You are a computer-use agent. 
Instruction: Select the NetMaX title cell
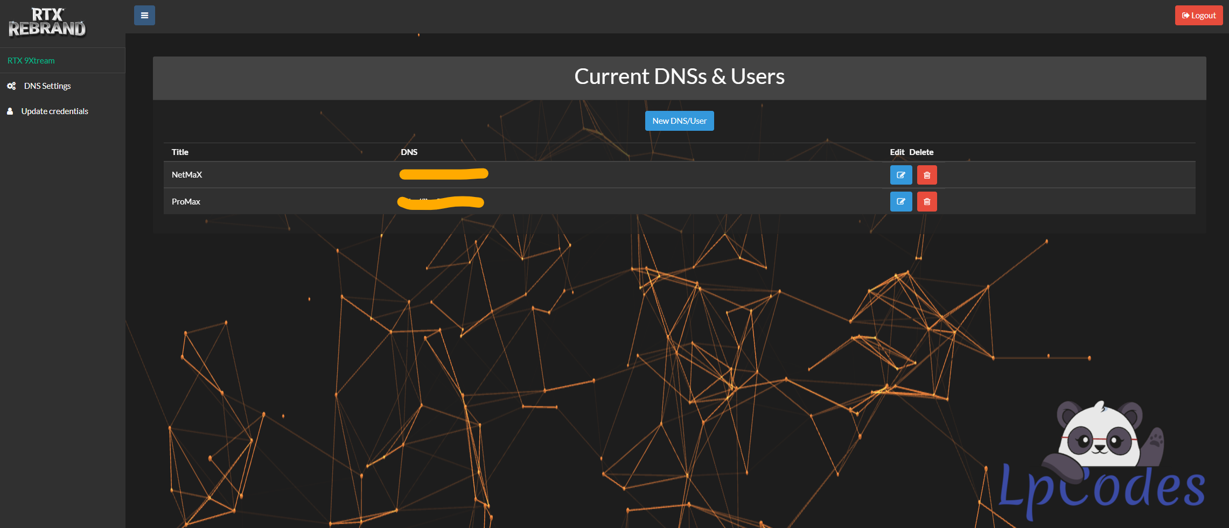(x=187, y=175)
